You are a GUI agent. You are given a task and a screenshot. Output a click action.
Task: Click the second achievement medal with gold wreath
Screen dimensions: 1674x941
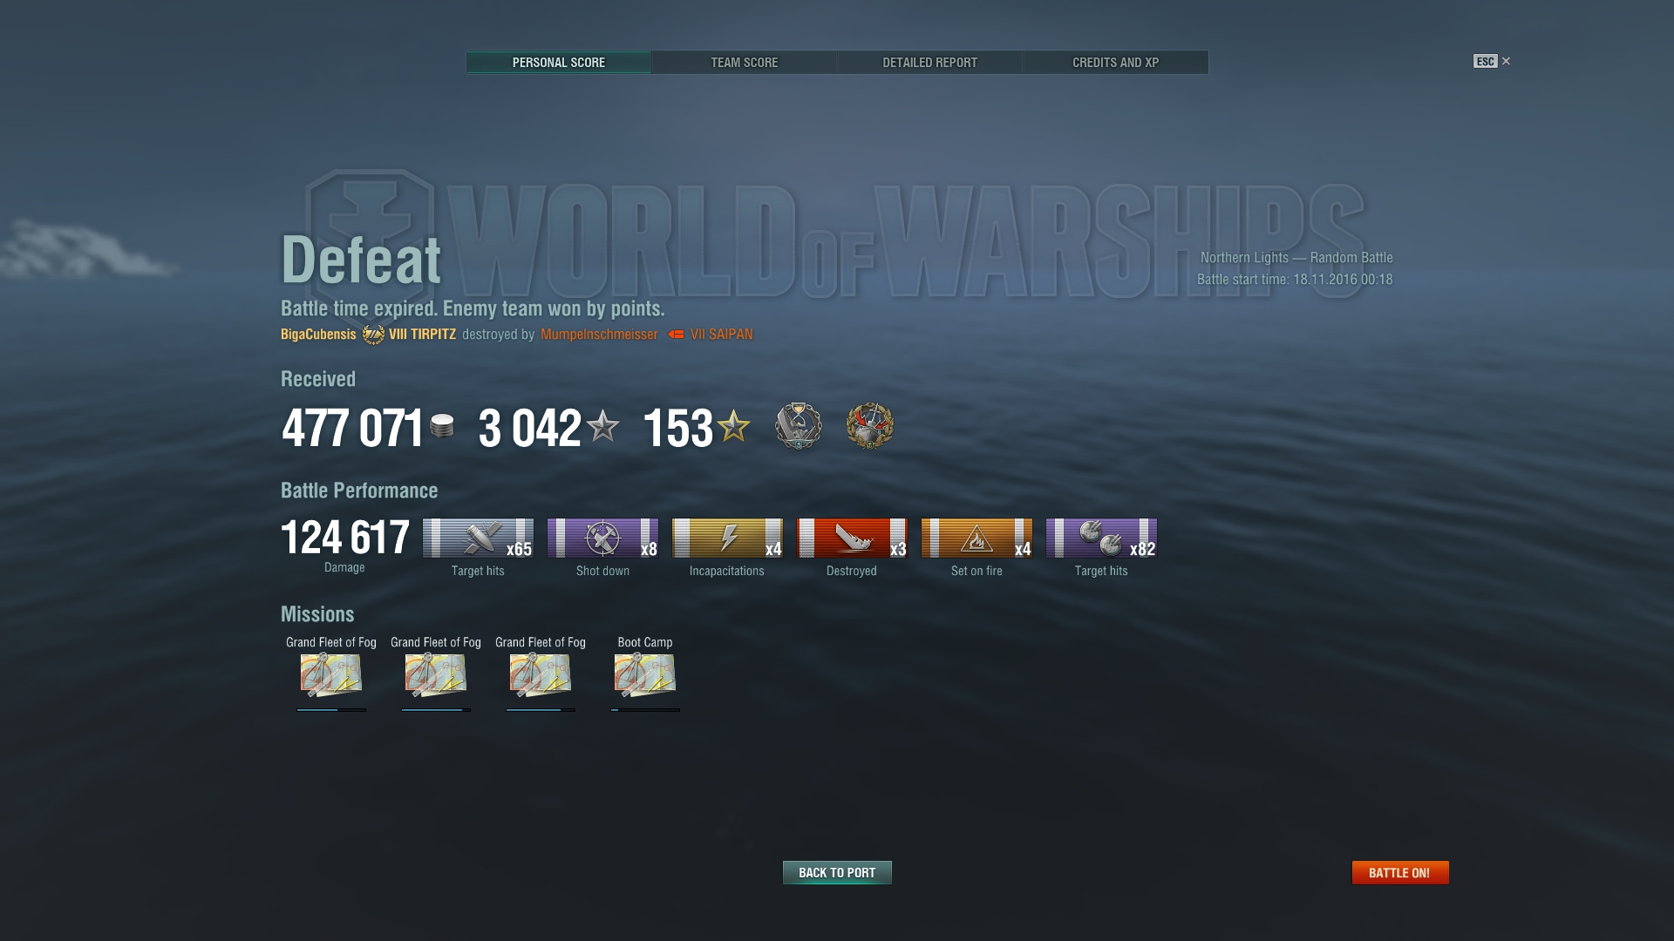pyautogui.click(x=870, y=426)
